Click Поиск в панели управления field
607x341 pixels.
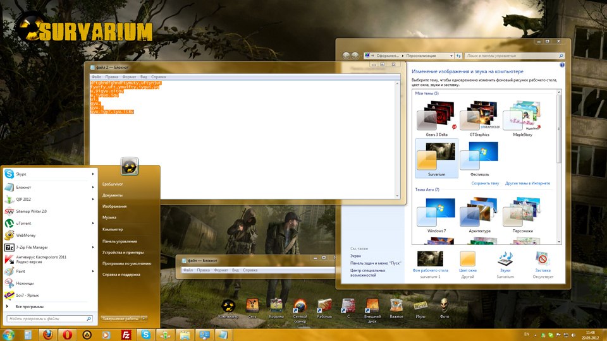pyautogui.click(x=514, y=56)
